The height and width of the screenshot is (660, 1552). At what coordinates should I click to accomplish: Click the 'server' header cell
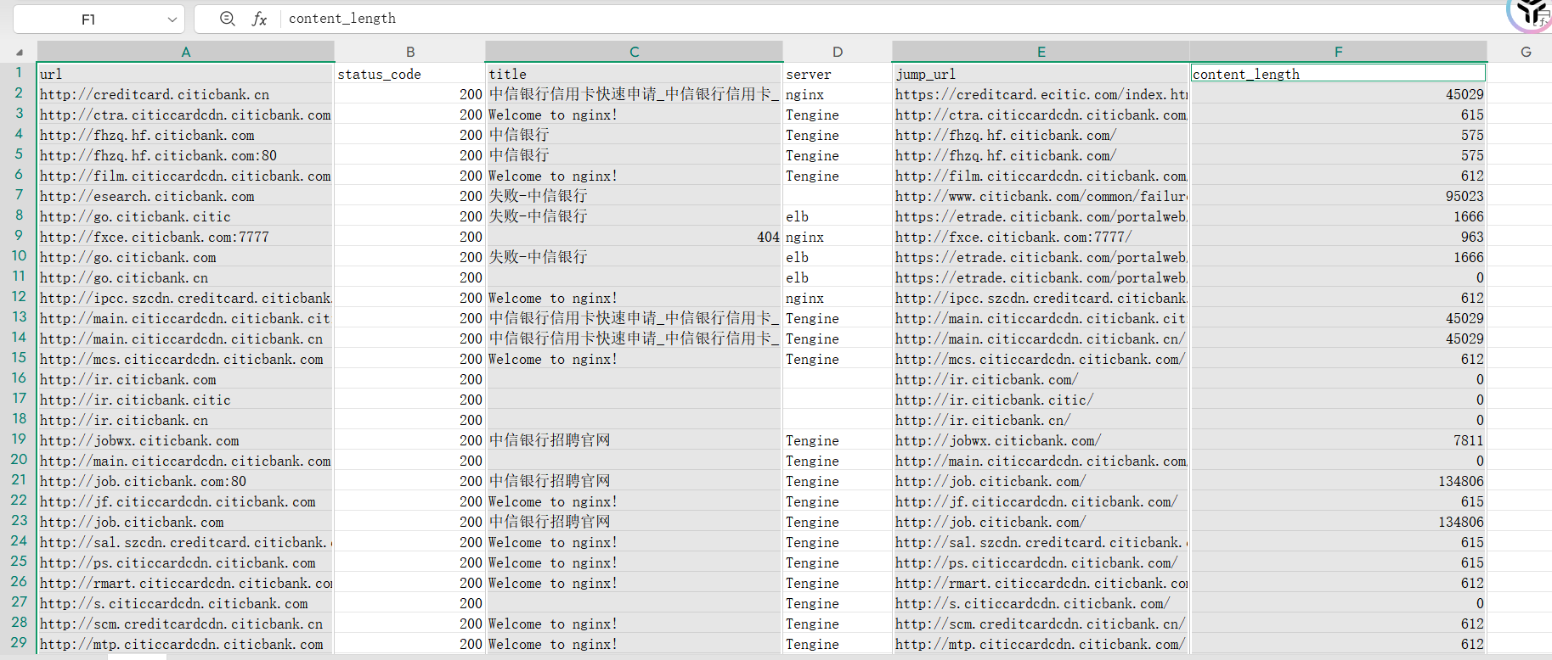[837, 74]
